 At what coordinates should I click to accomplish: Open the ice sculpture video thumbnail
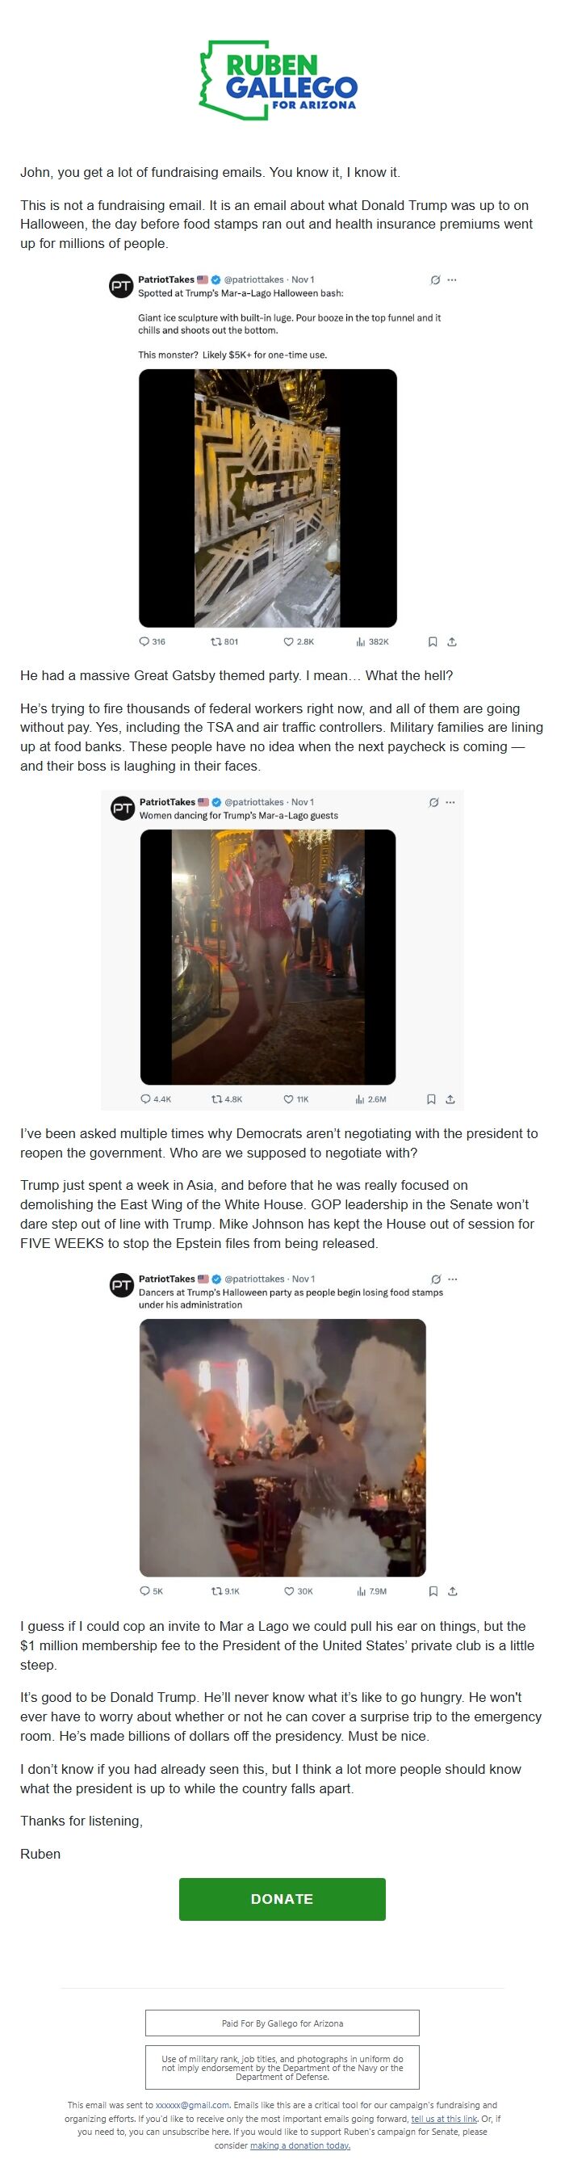pos(267,498)
